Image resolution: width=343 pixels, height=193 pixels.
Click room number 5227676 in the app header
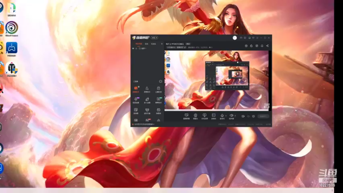[204, 47]
